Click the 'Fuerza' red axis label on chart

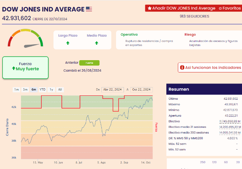(156, 127)
